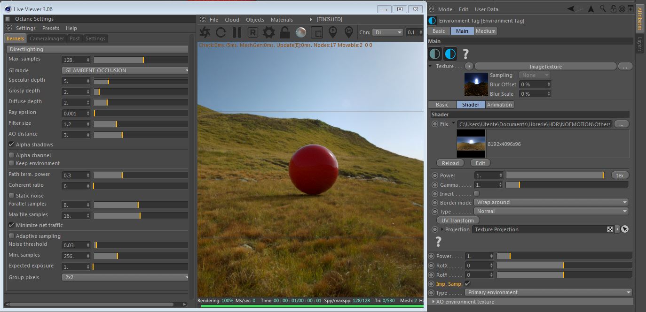The height and width of the screenshot is (312, 646).
Task: Click the ImageTexture button
Action: 545,67
